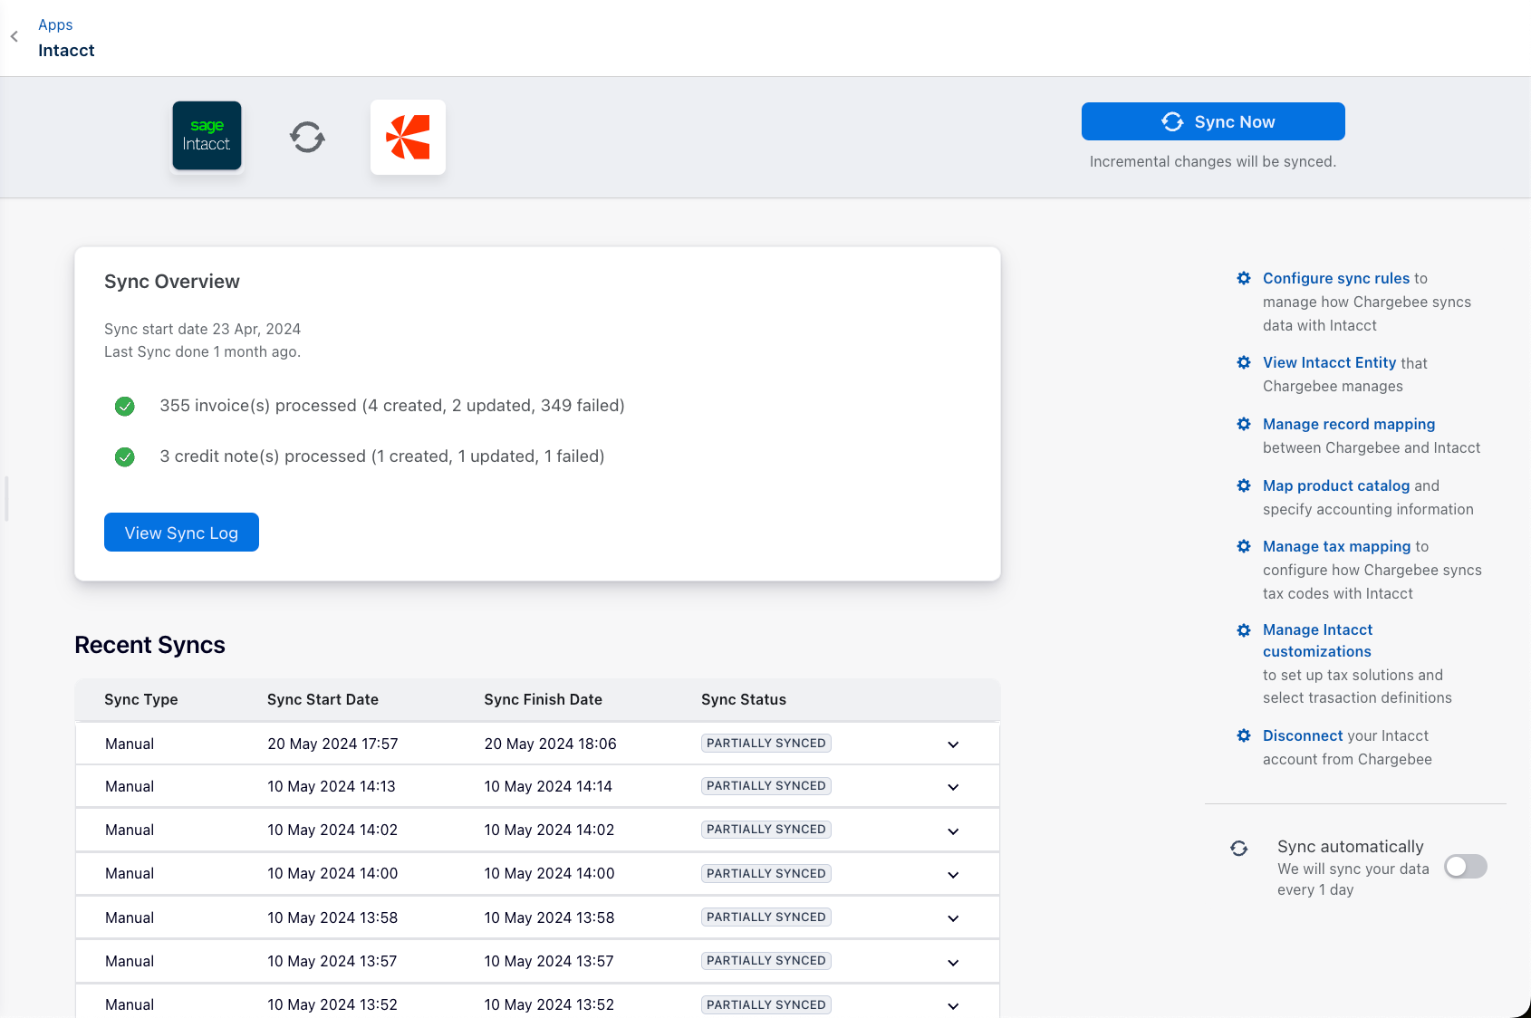Expand the 10 May 2024 14:13 sync row
This screenshot has height=1018, width=1531.
pos(953,787)
